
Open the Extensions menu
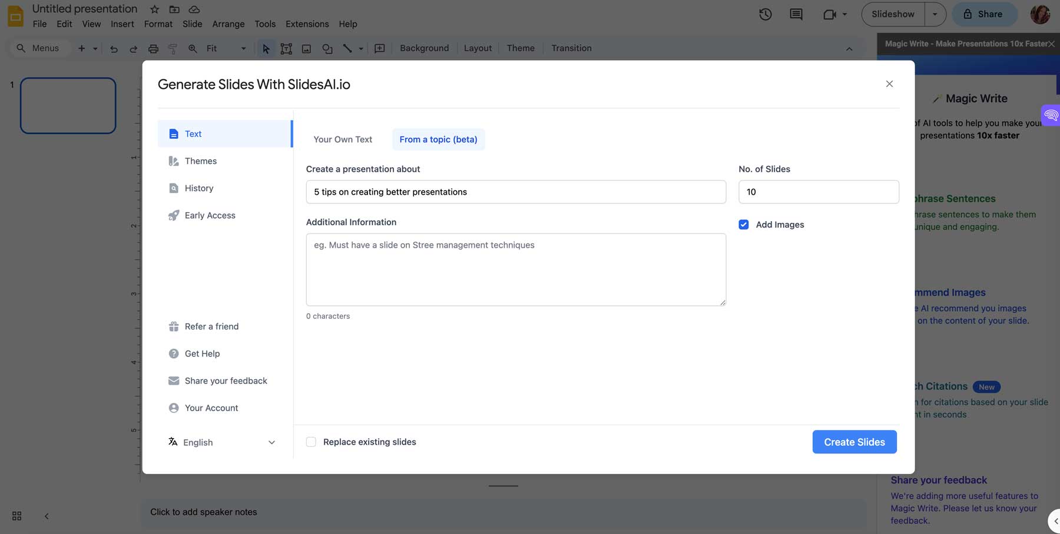coord(307,24)
